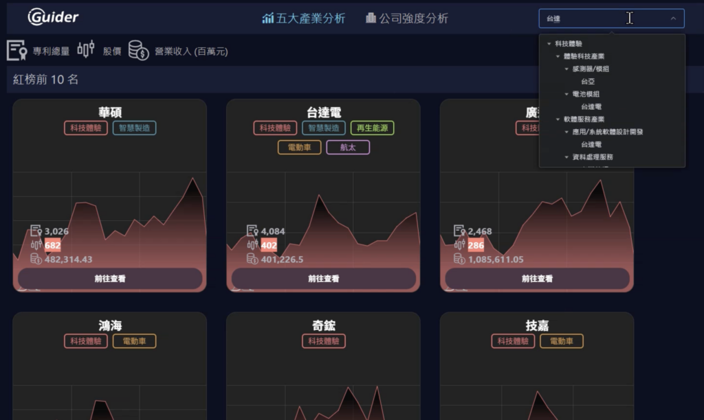Click the coin icon beside 1,085,611.05

(x=459, y=259)
